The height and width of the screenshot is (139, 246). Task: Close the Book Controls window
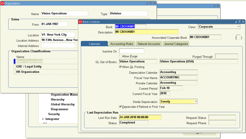pyautogui.click(x=243, y=22)
